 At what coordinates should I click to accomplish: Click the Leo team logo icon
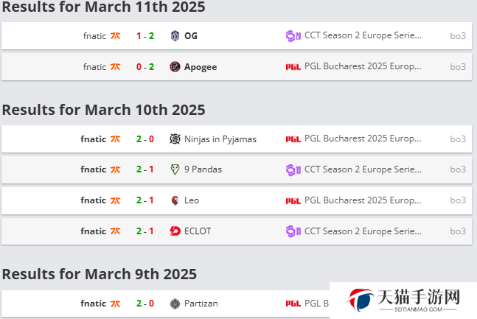click(175, 200)
